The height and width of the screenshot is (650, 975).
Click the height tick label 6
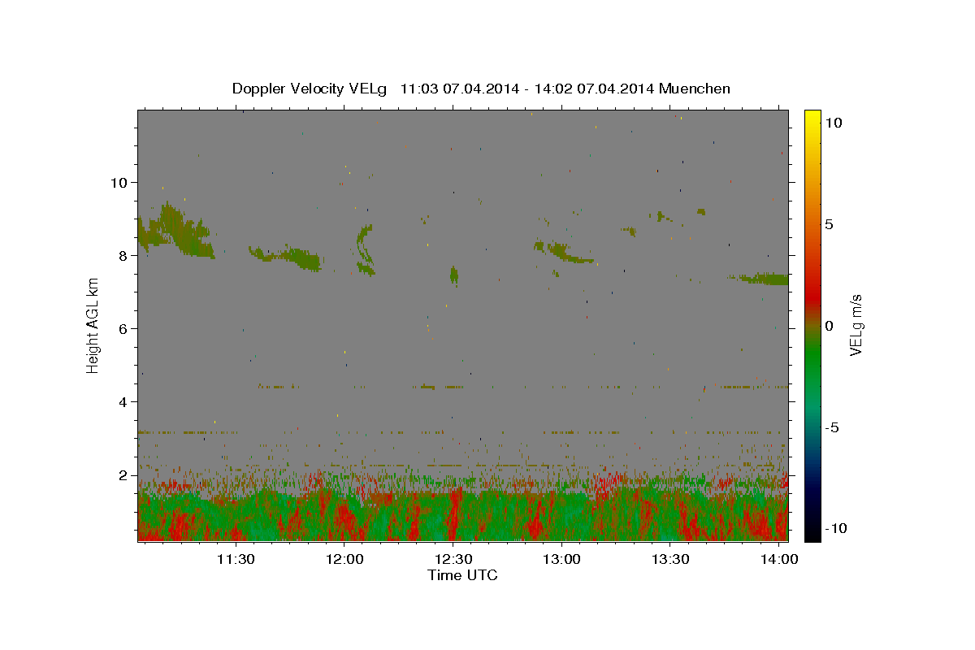[x=124, y=329]
